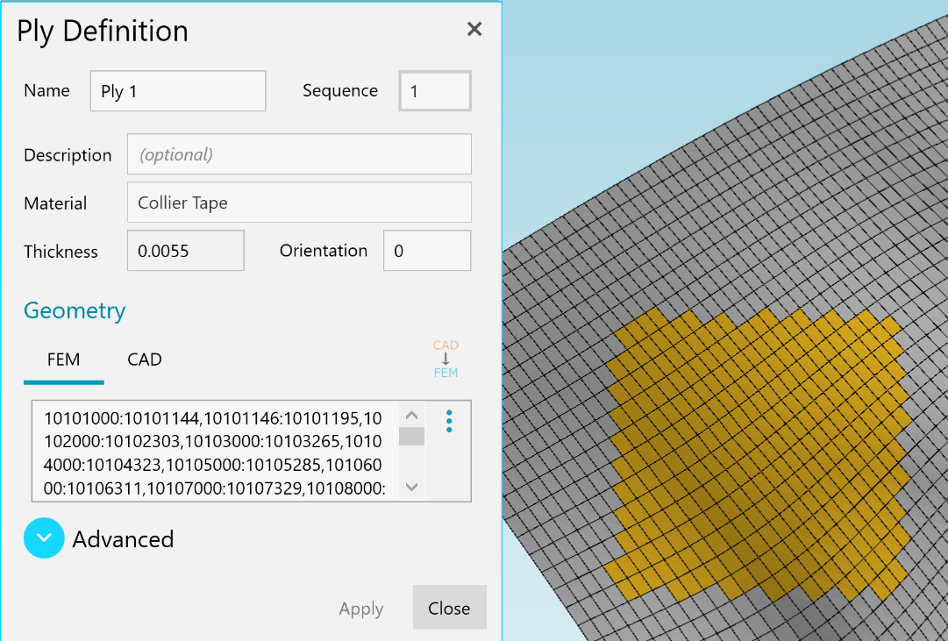Focus the Name field containing Ply 1

tap(178, 90)
